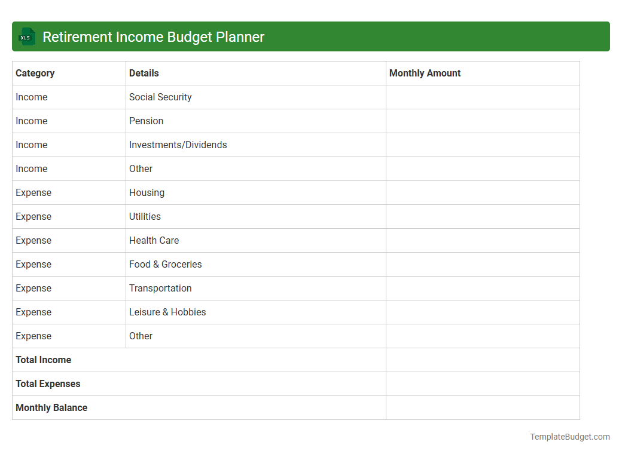This screenshot has width=622, height=454.
Task: Select the Social Security row
Action: click(x=160, y=97)
